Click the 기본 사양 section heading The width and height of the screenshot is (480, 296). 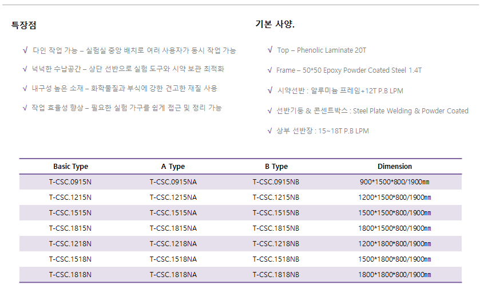(275, 24)
